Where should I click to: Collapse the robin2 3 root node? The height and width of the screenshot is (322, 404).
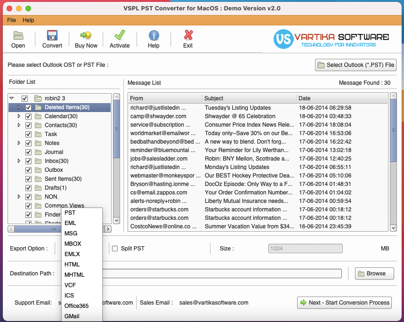pyautogui.click(x=12, y=98)
